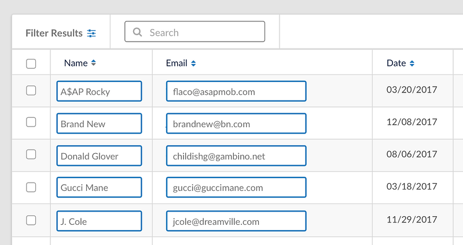Viewport: 463px width, 245px height.
Task: Edit the flaco@asapmob.com email field
Action: pos(236,91)
